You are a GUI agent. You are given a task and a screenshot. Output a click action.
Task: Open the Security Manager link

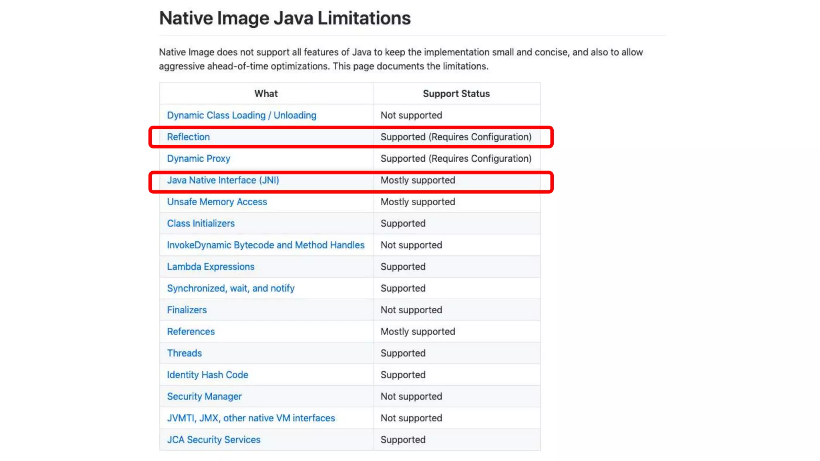pos(204,396)
